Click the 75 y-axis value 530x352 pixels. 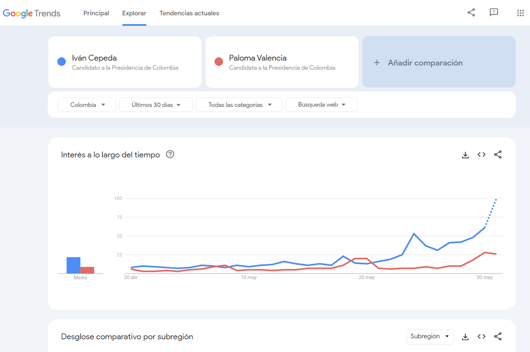click(x=120, y=217)
